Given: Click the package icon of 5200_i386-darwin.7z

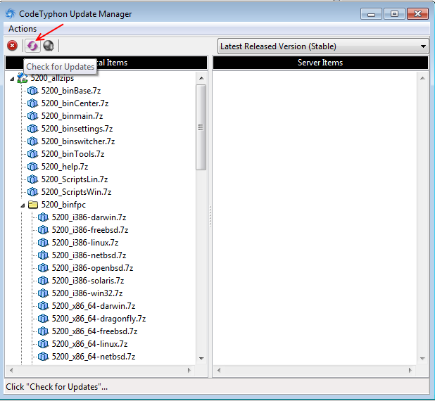Looking at the screenshot, I should coord(43,217).
